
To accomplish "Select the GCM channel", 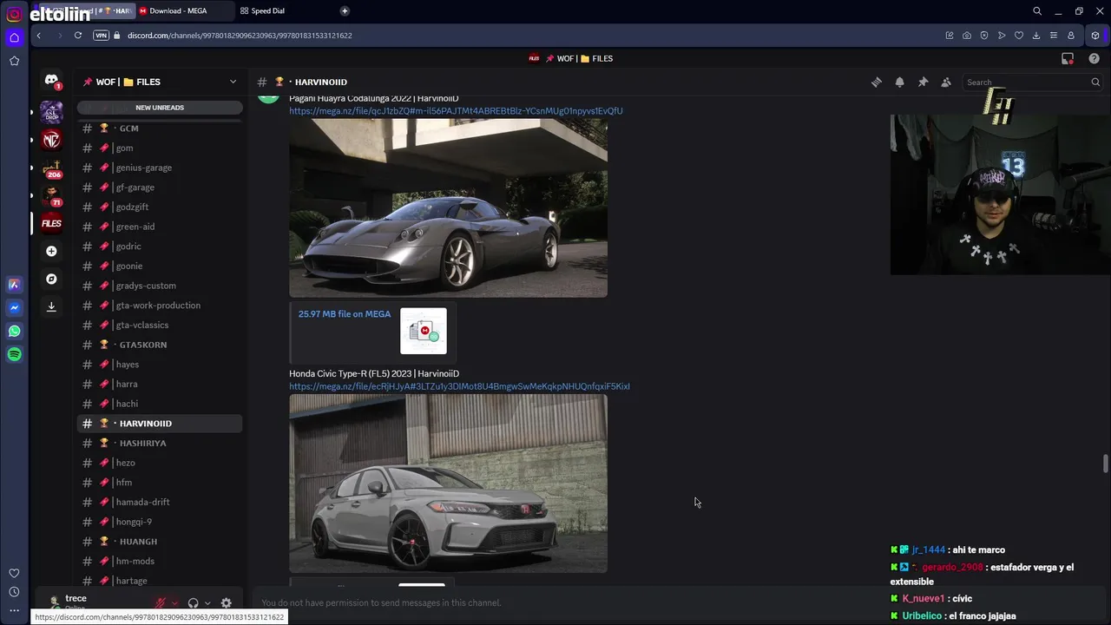I will (160, 128).
